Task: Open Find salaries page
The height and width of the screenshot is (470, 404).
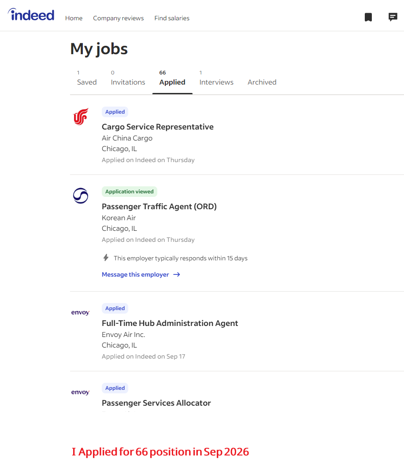Action: pyautogui.click(x=172, y=19)
